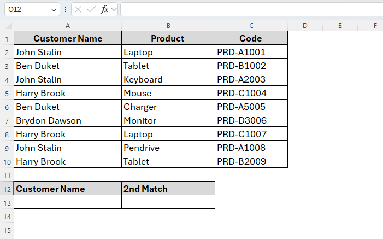Select the 2nd Match header cell
The width and height of the screenshot is (383, 239).
(x=168, y=189)
